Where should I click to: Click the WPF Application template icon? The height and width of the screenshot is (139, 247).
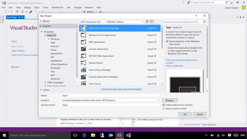click(x=83, y=42)
